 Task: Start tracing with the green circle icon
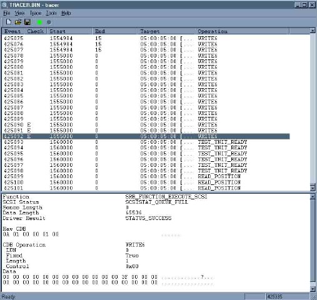[x=39, y=22]
